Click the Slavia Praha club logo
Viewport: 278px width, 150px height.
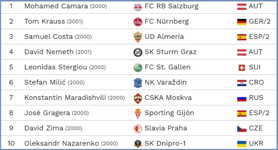coord(138,128)
